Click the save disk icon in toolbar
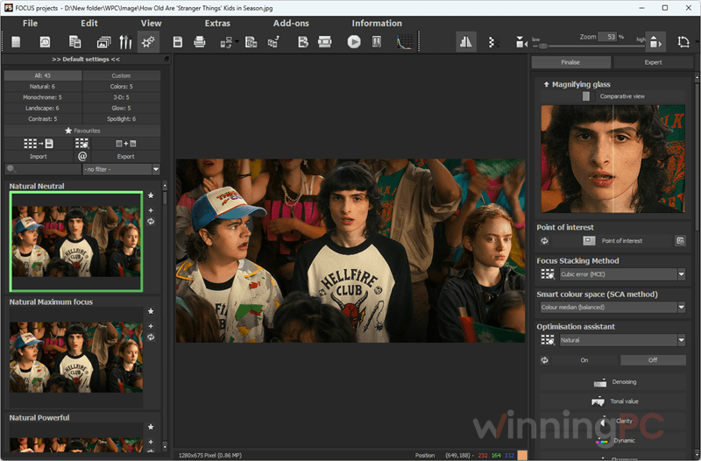Image resolution: width=701 pixels, height=461 pixels. point(178,42)
